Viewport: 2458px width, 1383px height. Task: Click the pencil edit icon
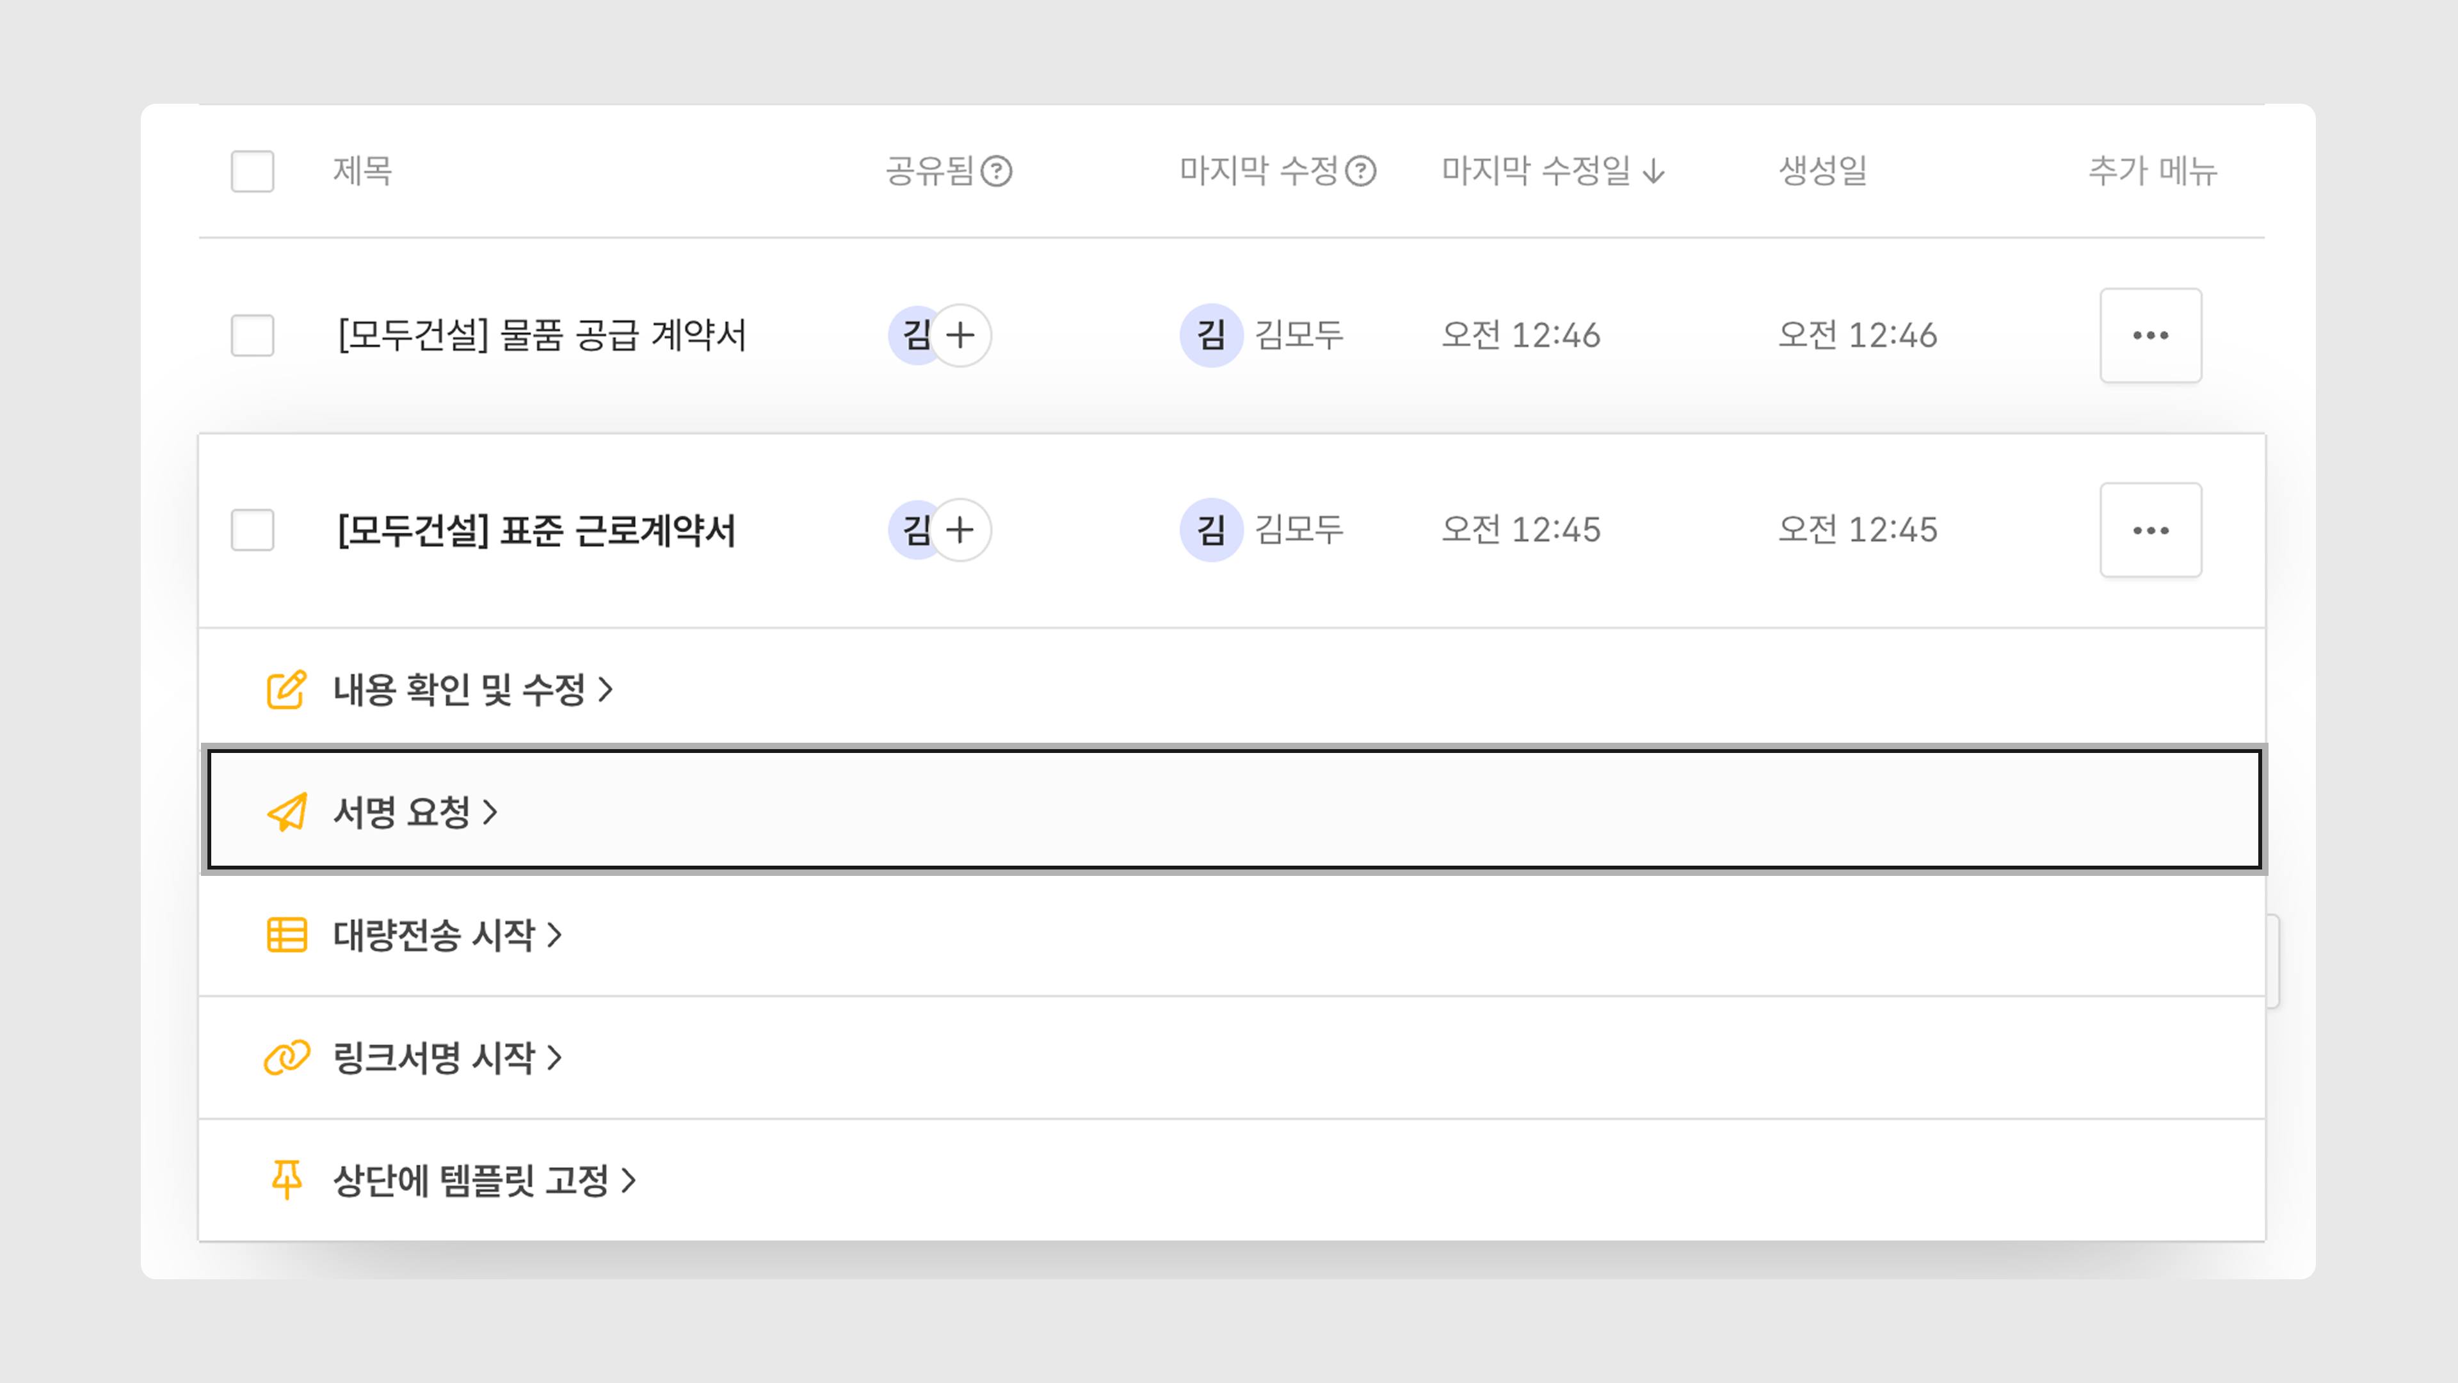(x=285, y=689)
